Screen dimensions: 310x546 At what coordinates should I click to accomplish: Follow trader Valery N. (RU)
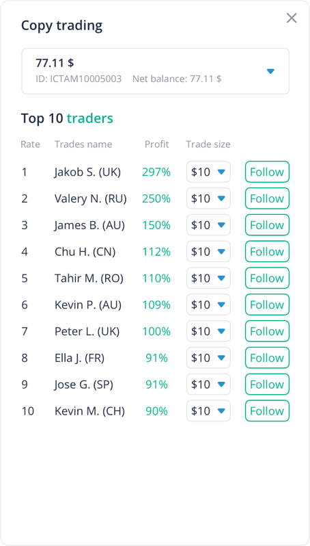tap(267, 198)
